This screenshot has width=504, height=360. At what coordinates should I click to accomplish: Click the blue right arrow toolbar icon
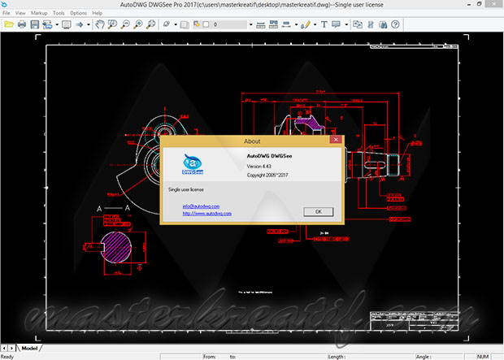tap(80, 24)
